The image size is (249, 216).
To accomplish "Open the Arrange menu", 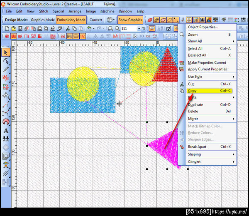I will point(75,11).
